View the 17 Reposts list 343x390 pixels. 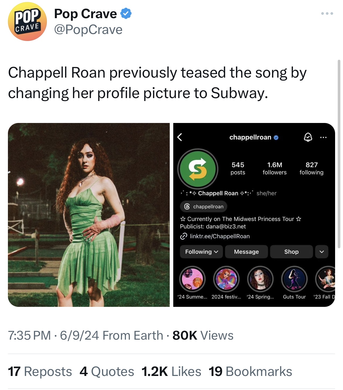pyautogui.click(x=40, y=372)
